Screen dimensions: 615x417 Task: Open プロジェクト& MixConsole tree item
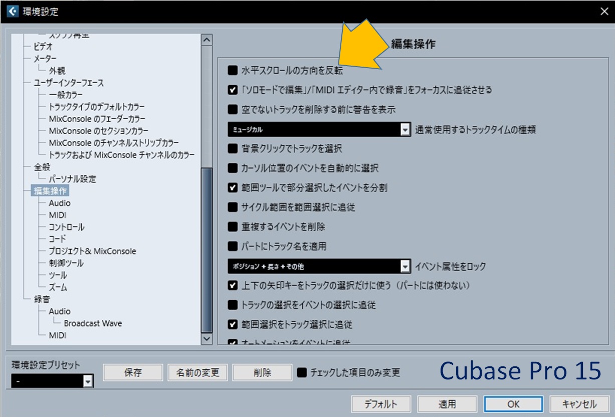[92, 251]
